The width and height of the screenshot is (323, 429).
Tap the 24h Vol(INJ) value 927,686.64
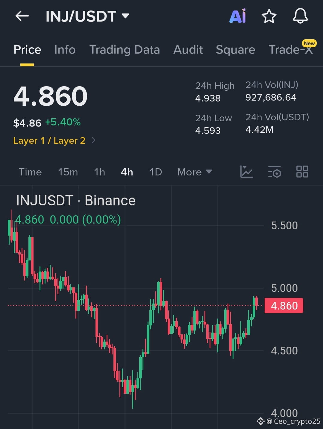[x=271, y=97]
